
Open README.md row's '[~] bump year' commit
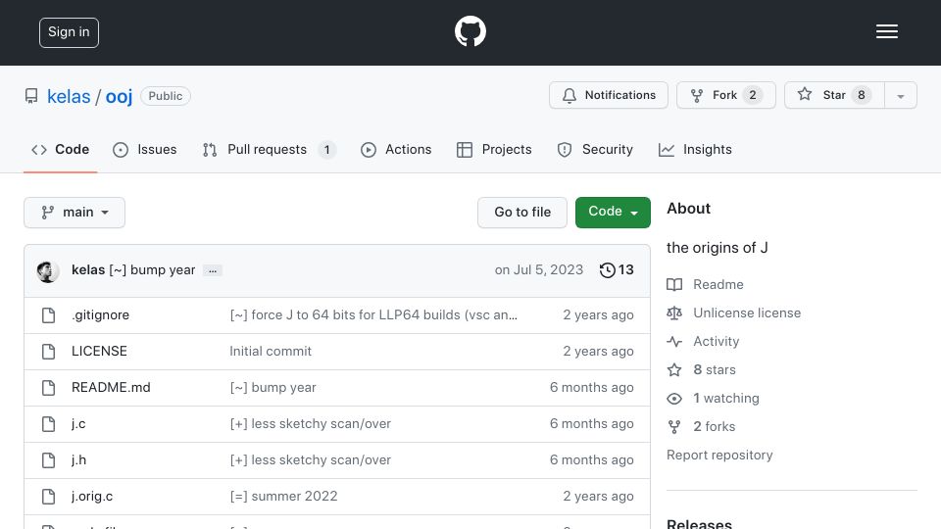point(273,388)
